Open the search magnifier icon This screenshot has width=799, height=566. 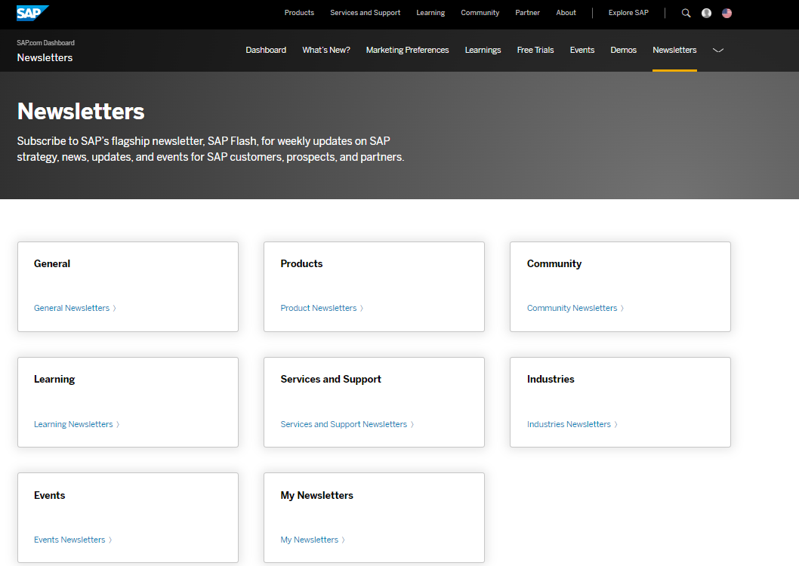(x=686, y=13)
